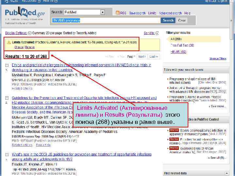Click Results: 1 to 20 of 268 text
This screenshot has width=235, height=176.
(26, 56)
